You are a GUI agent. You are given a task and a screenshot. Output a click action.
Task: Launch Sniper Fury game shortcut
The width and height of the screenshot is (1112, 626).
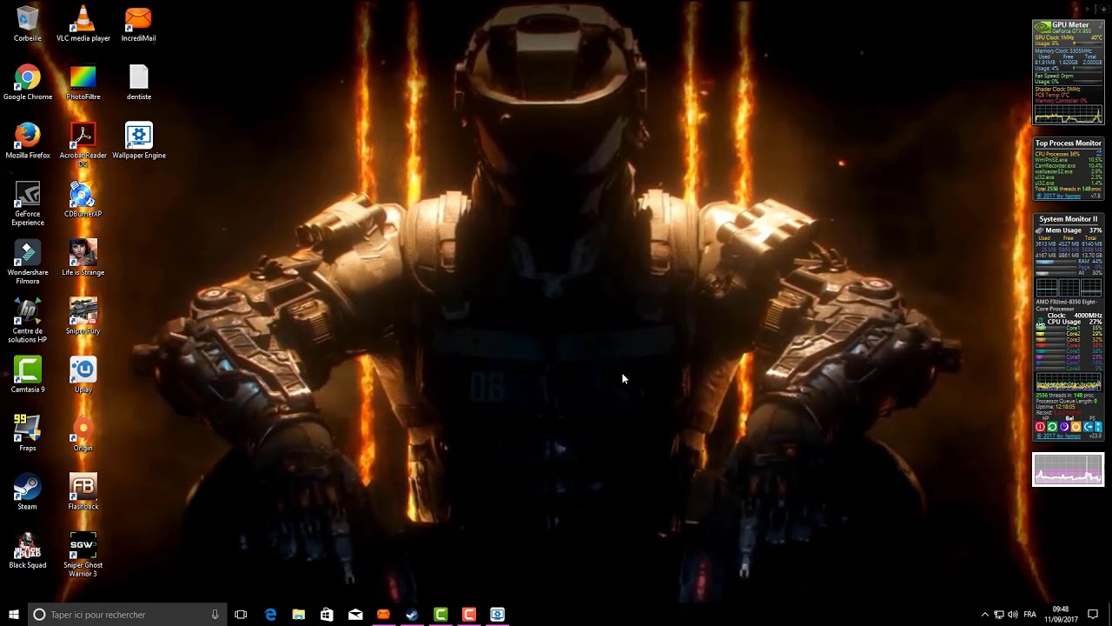pos(83,316)
